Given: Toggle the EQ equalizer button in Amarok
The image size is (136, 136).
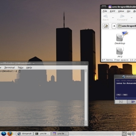Looking at the screenshot, I should click(125, 95).
